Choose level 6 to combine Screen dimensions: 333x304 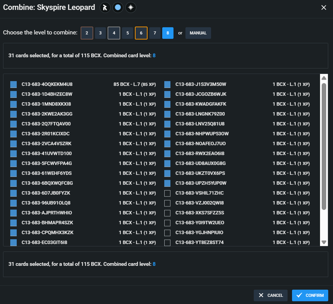pyautogui.click(x=141, y=33)
